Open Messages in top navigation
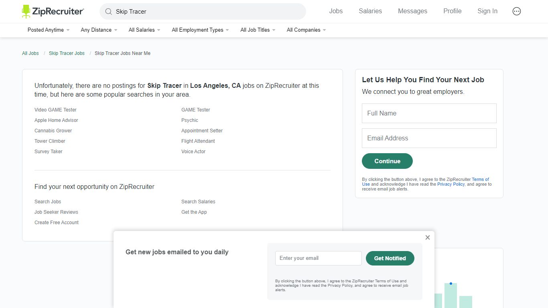This screenshot has height=308, width=548. click(x=412, y=11)
